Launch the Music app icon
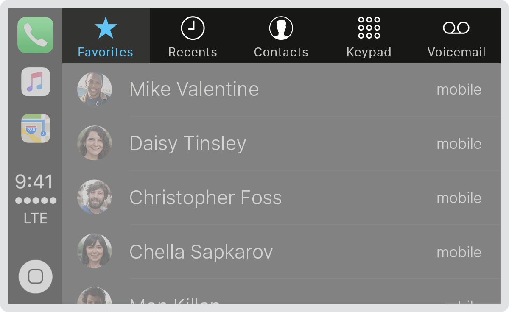Image resolution: width=509 pixels, height=312 pixels. 36,82
